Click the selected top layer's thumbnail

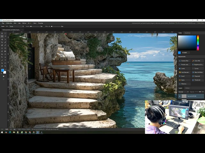pyautogui.click(x=184, y=96)
